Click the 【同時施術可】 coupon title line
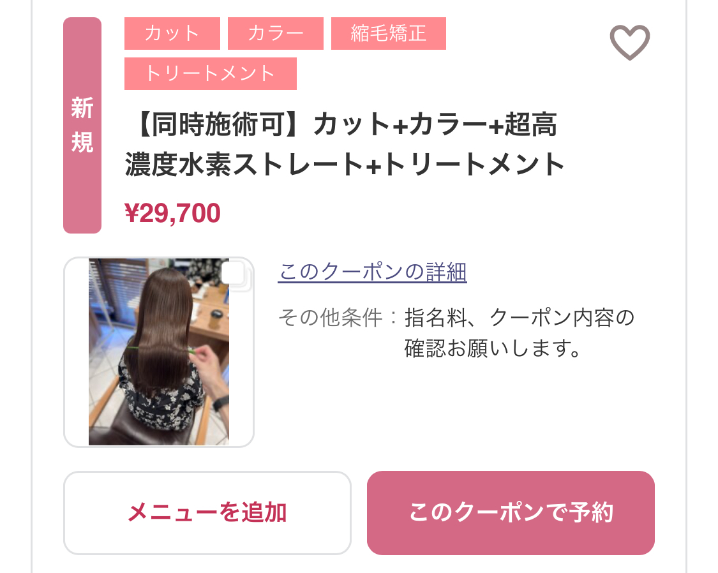 coord(341,124)
